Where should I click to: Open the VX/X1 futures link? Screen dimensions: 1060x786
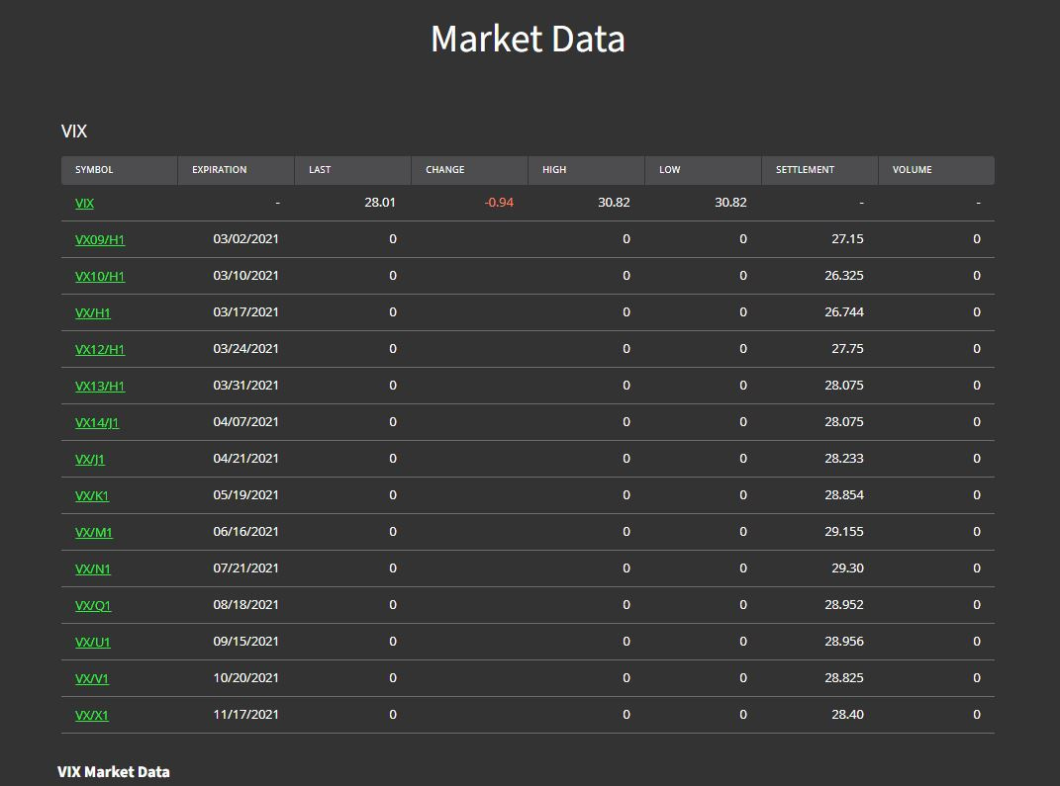pos(92,715)
